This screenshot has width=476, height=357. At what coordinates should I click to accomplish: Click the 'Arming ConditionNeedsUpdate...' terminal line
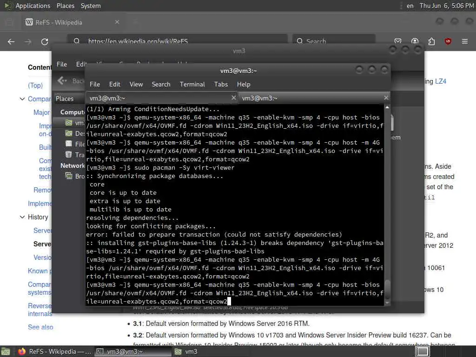(152, 109)
